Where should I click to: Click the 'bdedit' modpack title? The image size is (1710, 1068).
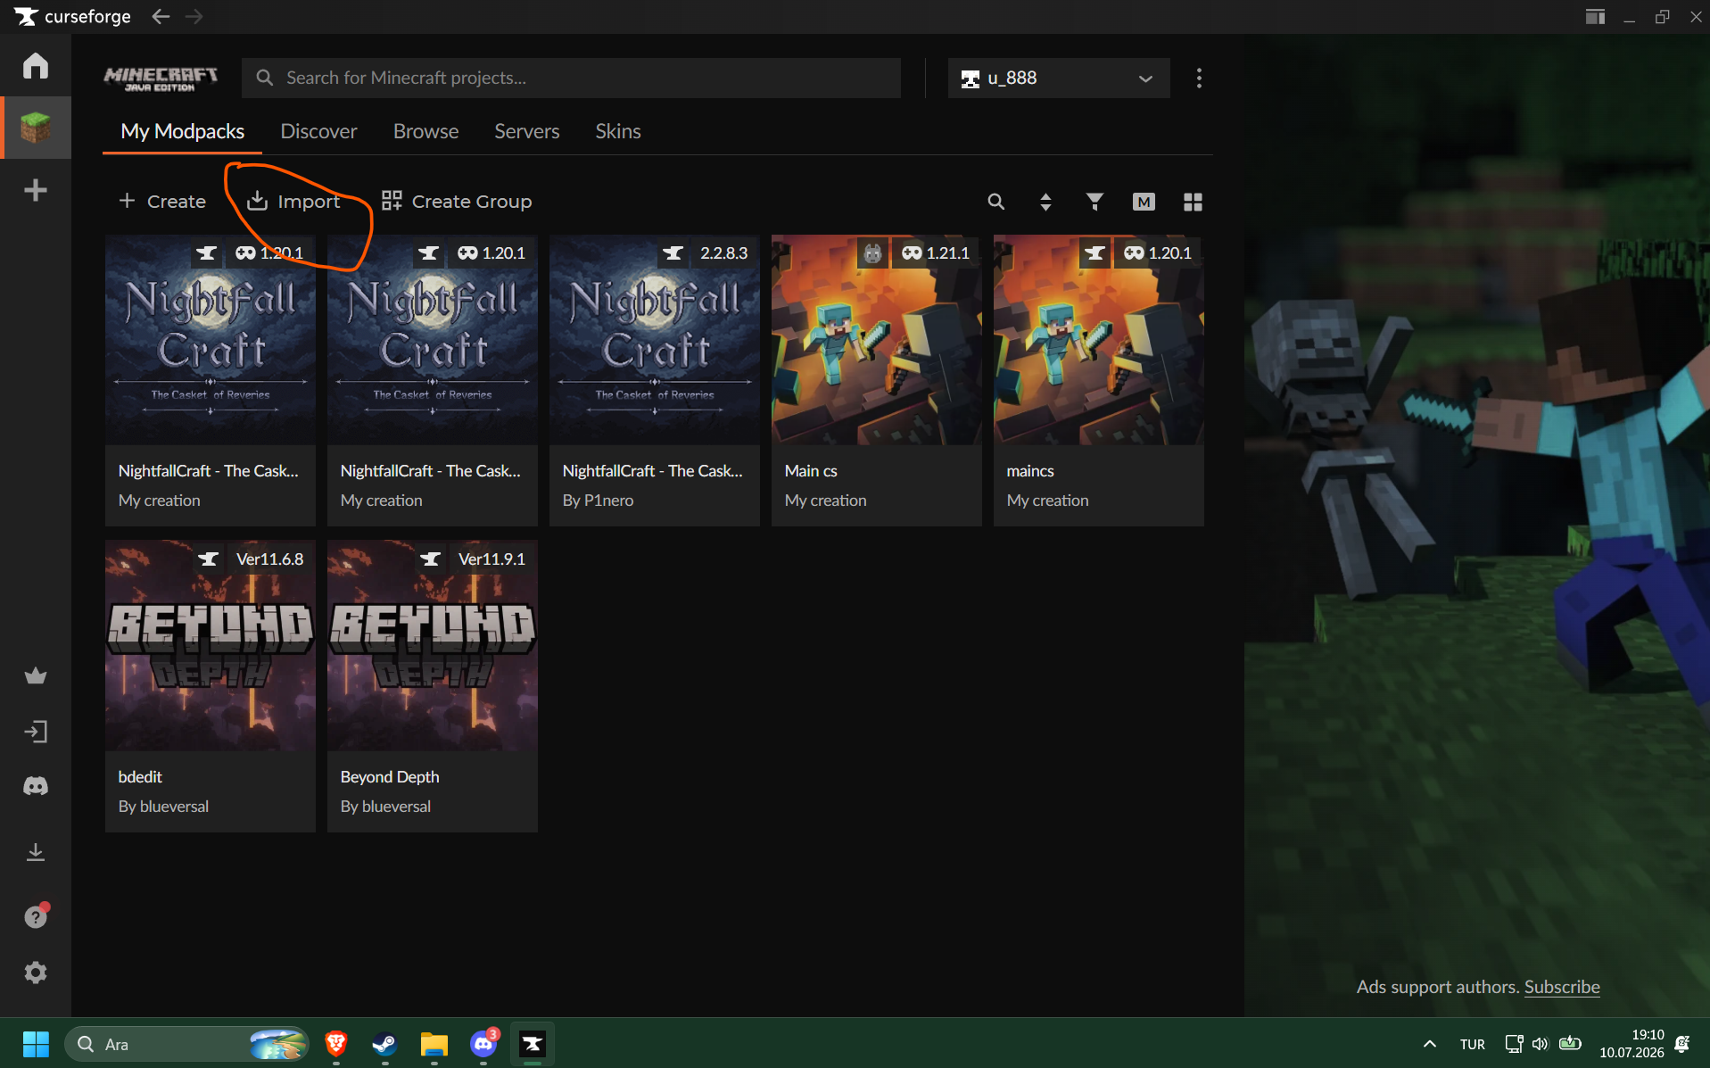pos(140,776)
